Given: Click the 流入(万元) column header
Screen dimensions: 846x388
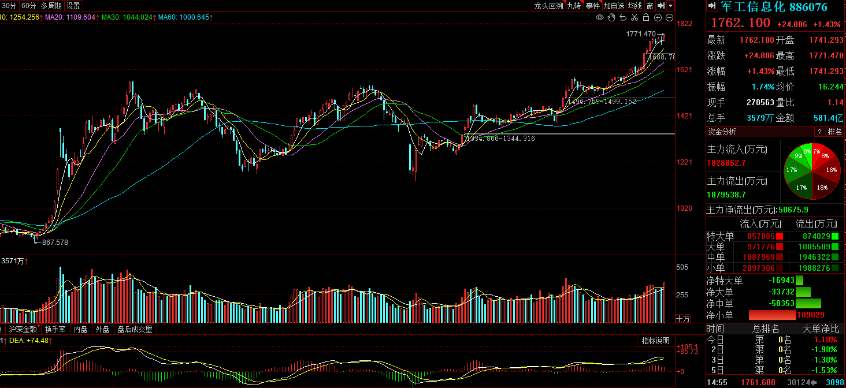Looking at the screenshot, I should coord(760,223).
